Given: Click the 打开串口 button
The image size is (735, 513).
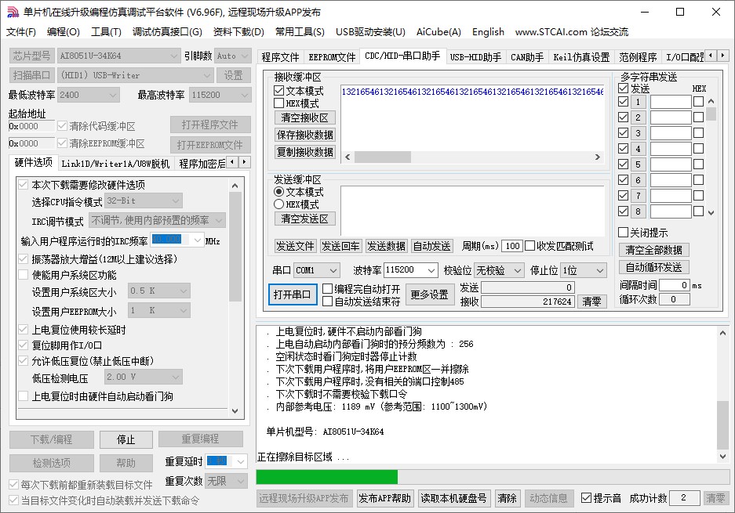Looking at the screenshot, I should 291,294.
